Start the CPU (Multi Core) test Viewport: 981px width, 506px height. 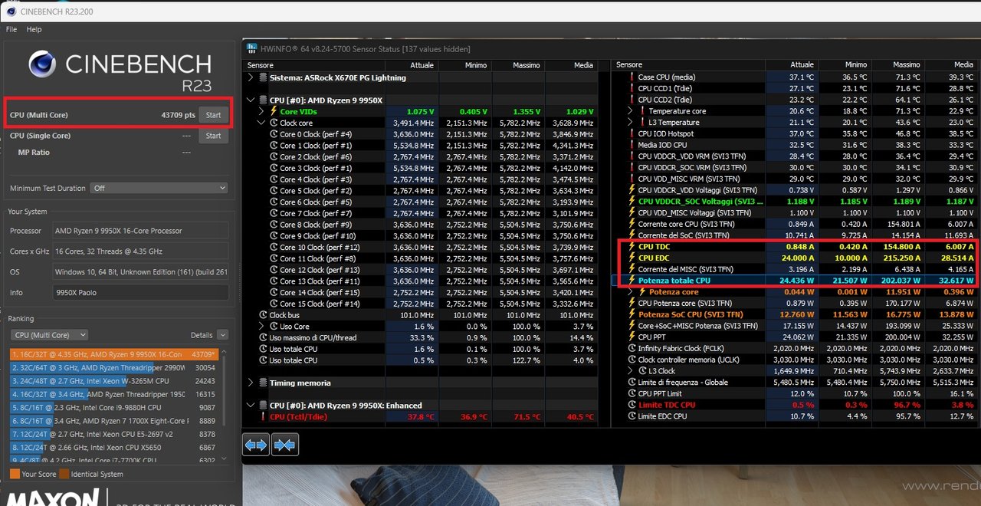213,115
